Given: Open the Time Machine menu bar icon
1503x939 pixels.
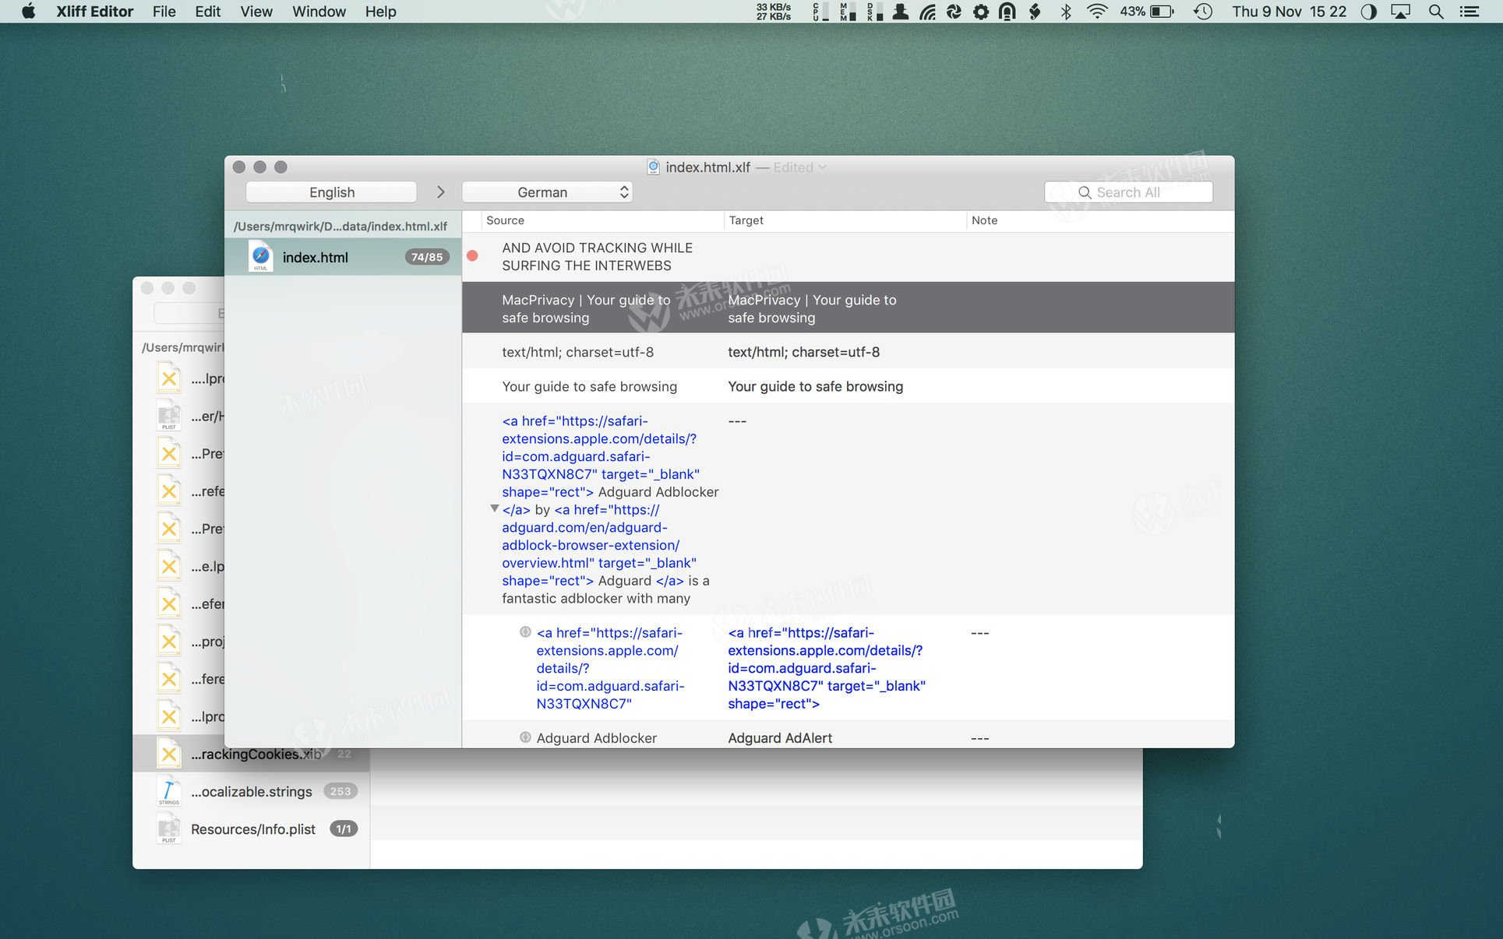Looking at the screenshot, I should [x=1202, y=12].
